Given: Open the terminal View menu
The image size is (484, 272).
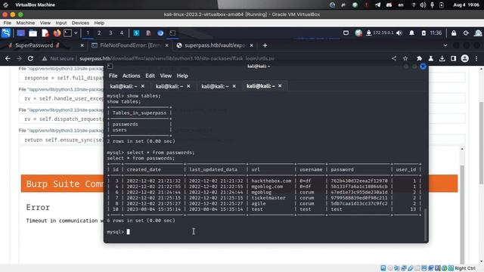Looking at the screenshot, I should pos(166,76).
